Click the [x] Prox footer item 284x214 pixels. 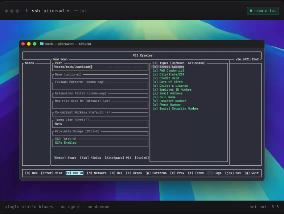click(177, 173)
